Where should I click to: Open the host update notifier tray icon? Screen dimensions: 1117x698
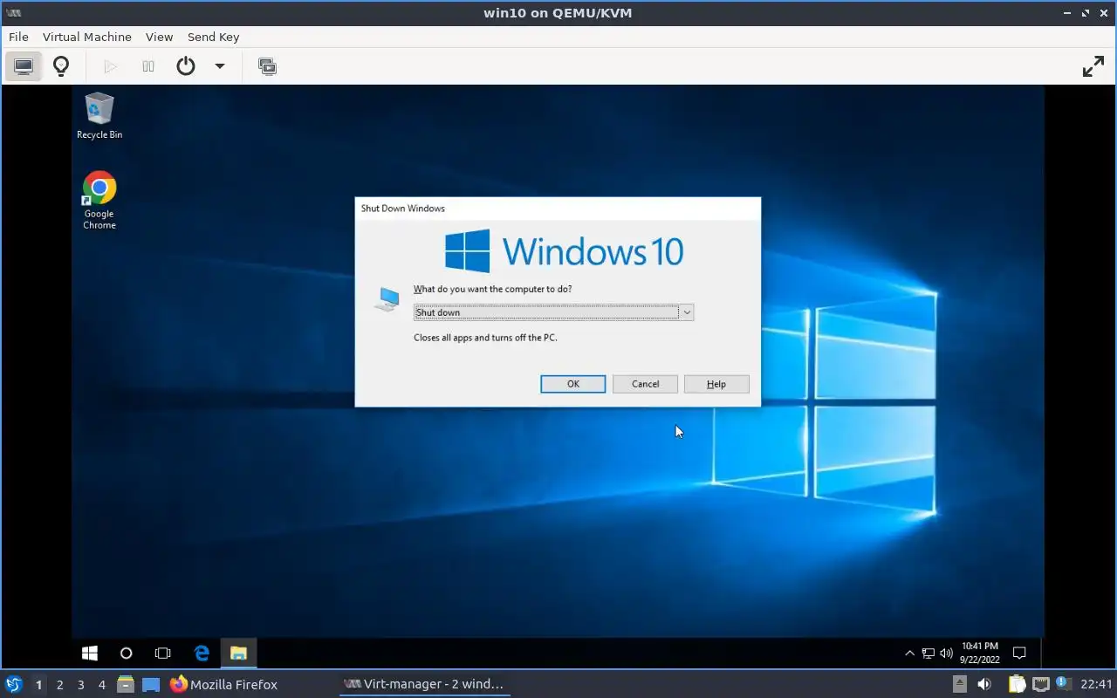coord(1063,683)
